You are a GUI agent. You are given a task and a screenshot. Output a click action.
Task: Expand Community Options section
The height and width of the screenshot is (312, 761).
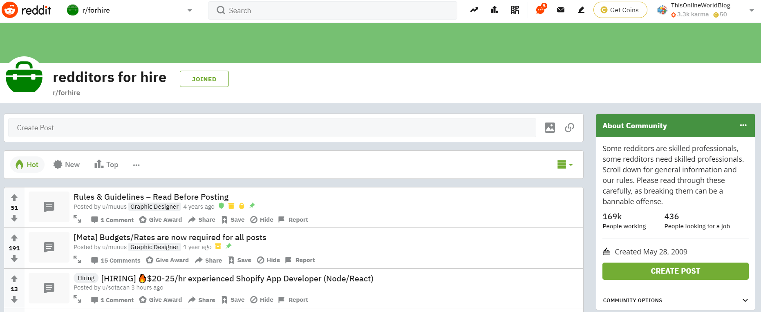pos(675,300)
